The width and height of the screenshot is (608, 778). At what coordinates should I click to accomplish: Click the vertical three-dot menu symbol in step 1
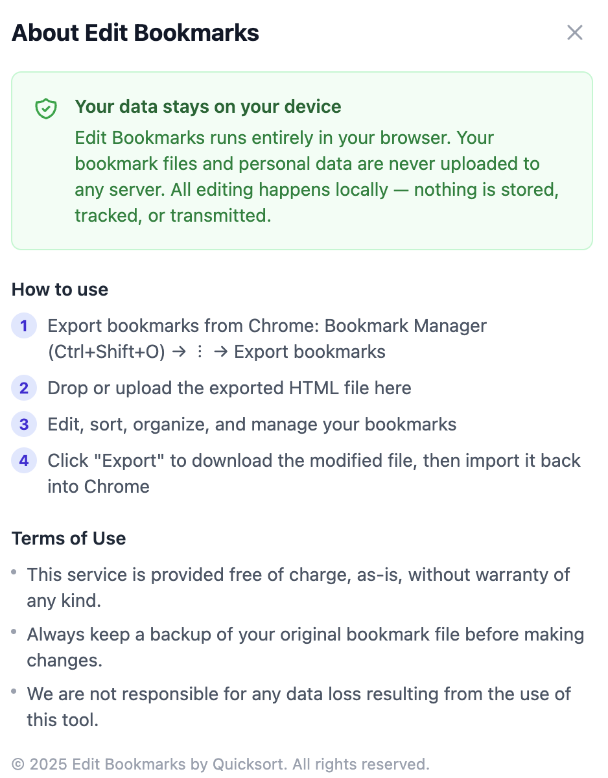[x=199, y=351]
